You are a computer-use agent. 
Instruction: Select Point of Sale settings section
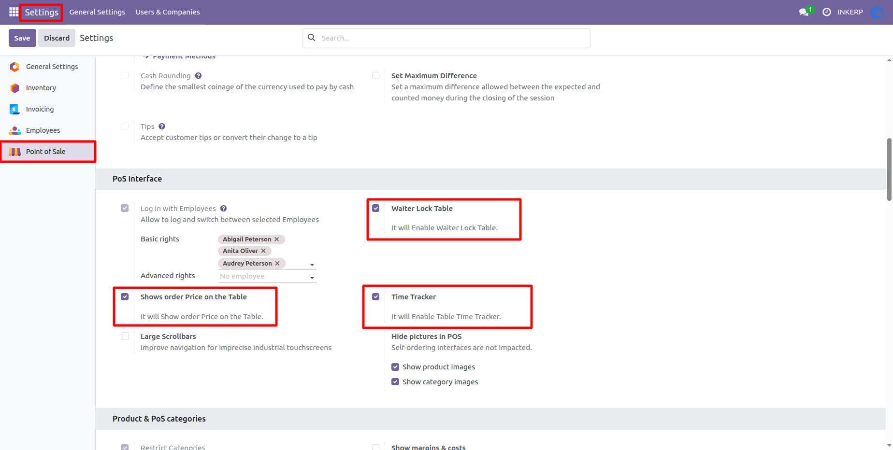pos(48,152)
